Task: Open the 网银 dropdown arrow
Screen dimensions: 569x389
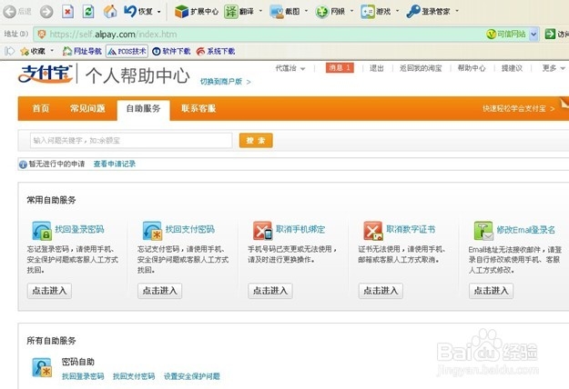Action: [x=351, y=11]
